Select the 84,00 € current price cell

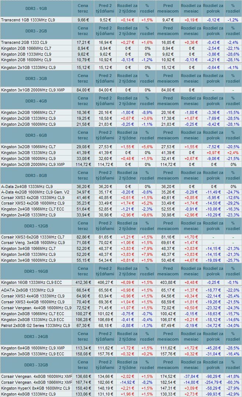pyautogui.click(x=83, y=90)
